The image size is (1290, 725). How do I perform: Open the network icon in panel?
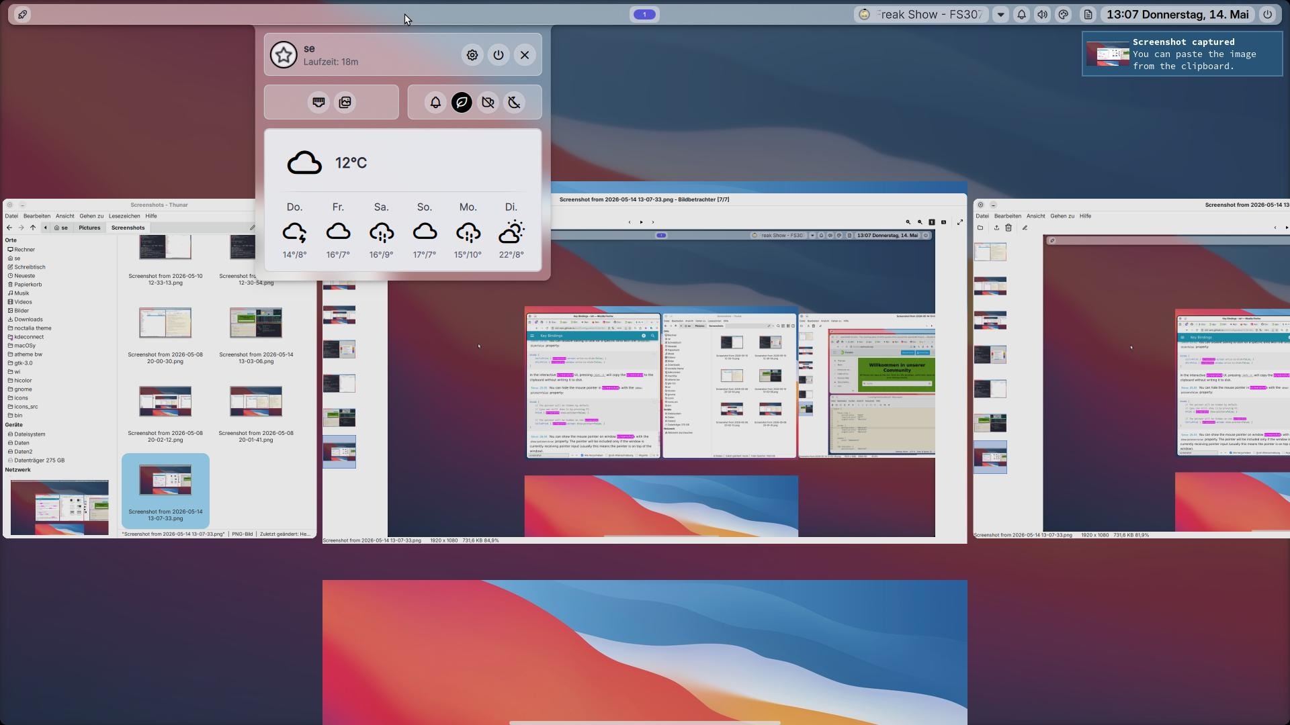coord(318,102)
